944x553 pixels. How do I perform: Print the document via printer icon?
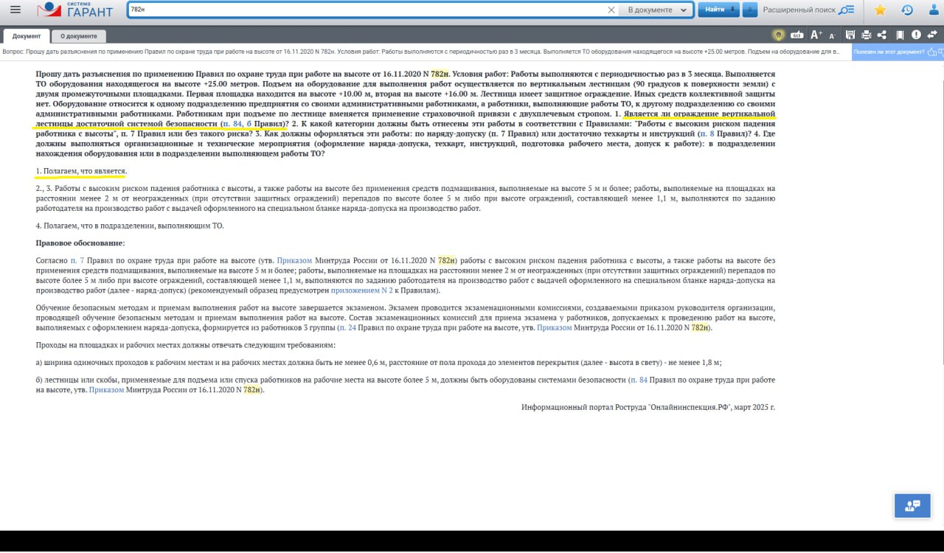[x=867, y=35]
